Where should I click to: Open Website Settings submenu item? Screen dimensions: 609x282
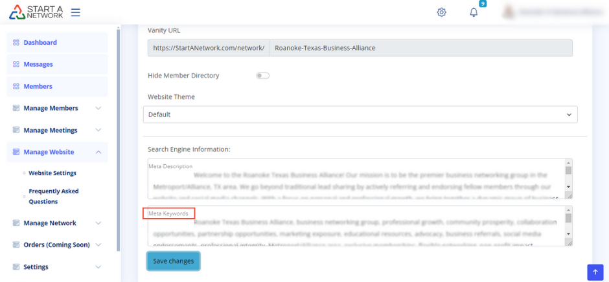tap(52, 173)
